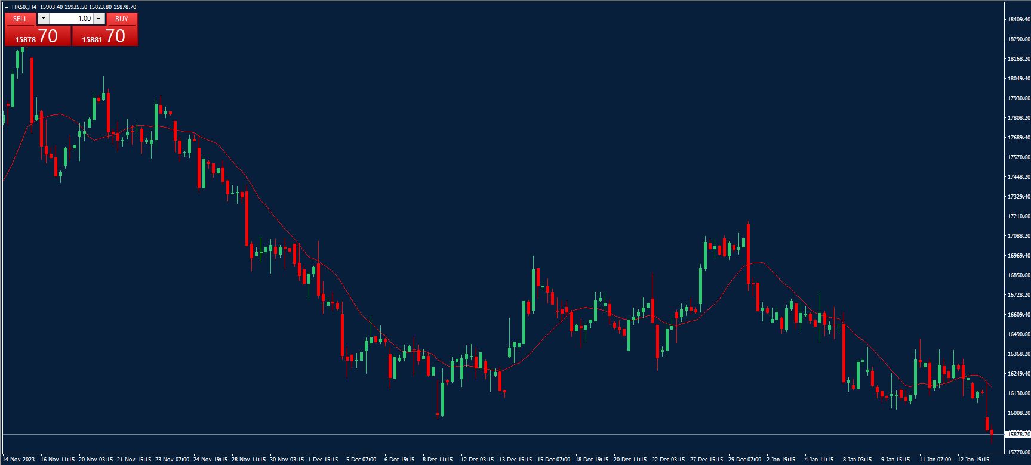Viewport: 1031px width, 465px height.
Task: Click the 1.00 lot volume field
Action: click(x=70, y=19)
